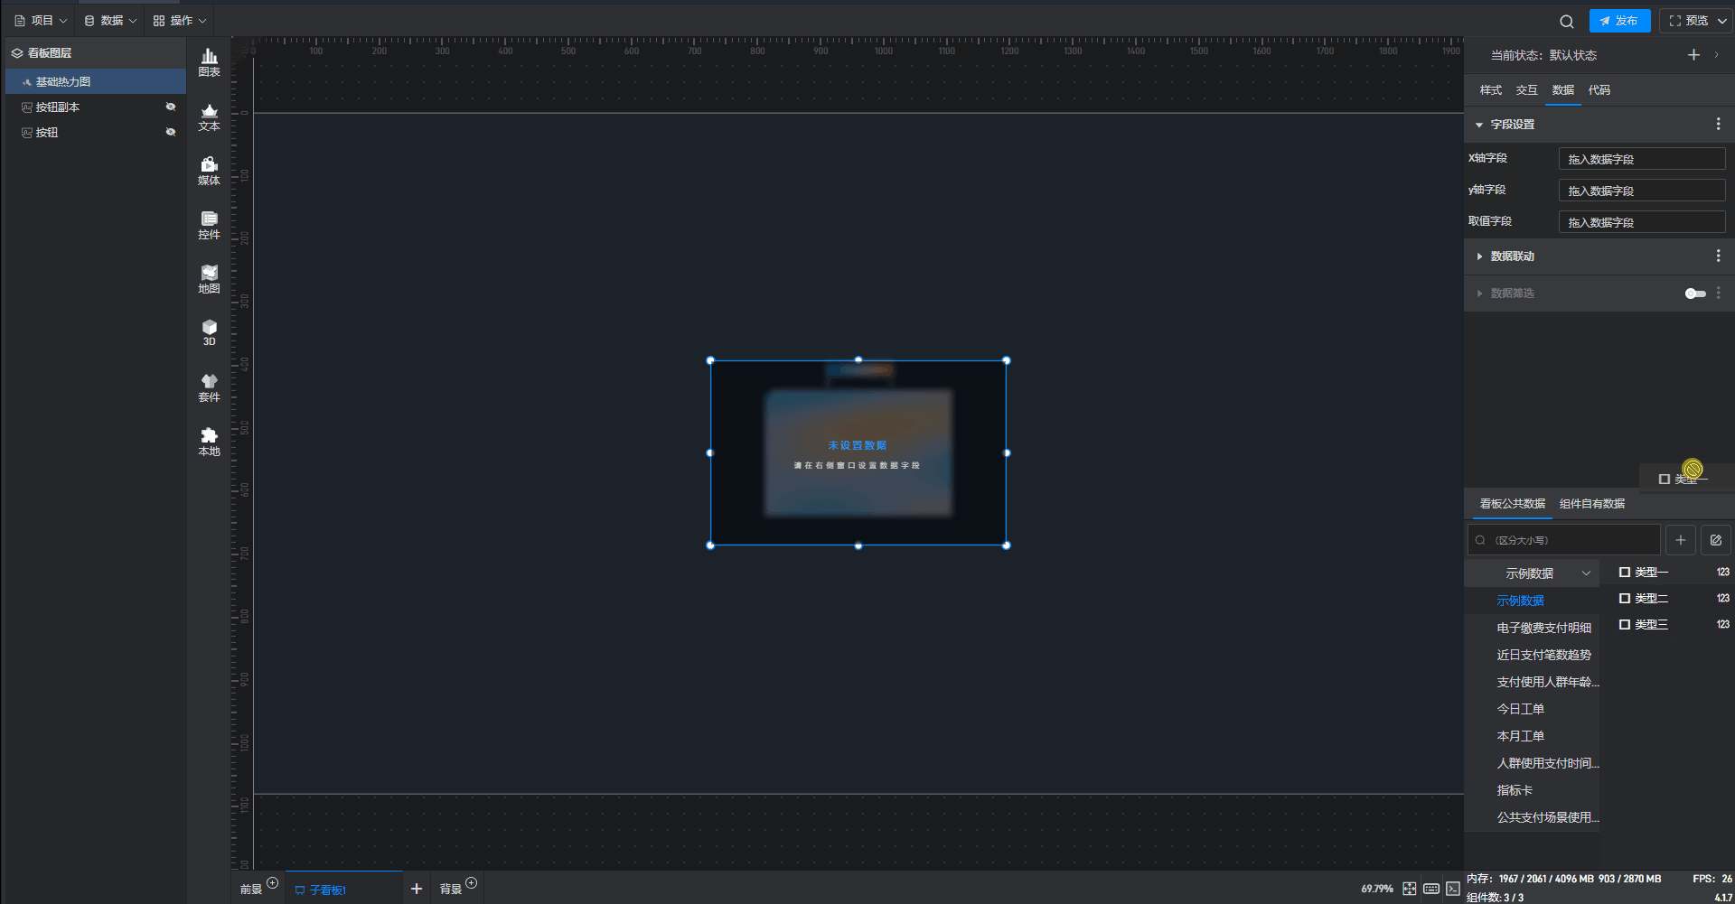
Task: Open the 图表 chart components panel
Action: [x=209, y=62]
